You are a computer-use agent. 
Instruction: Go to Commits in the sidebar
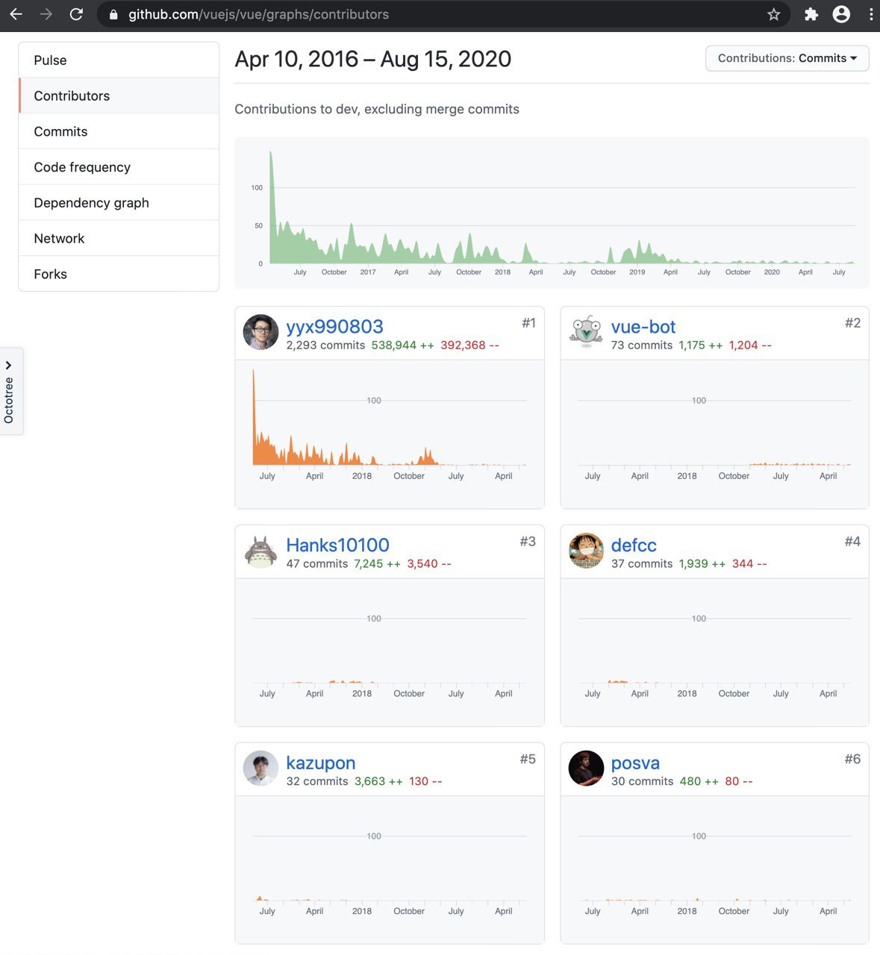119,131
